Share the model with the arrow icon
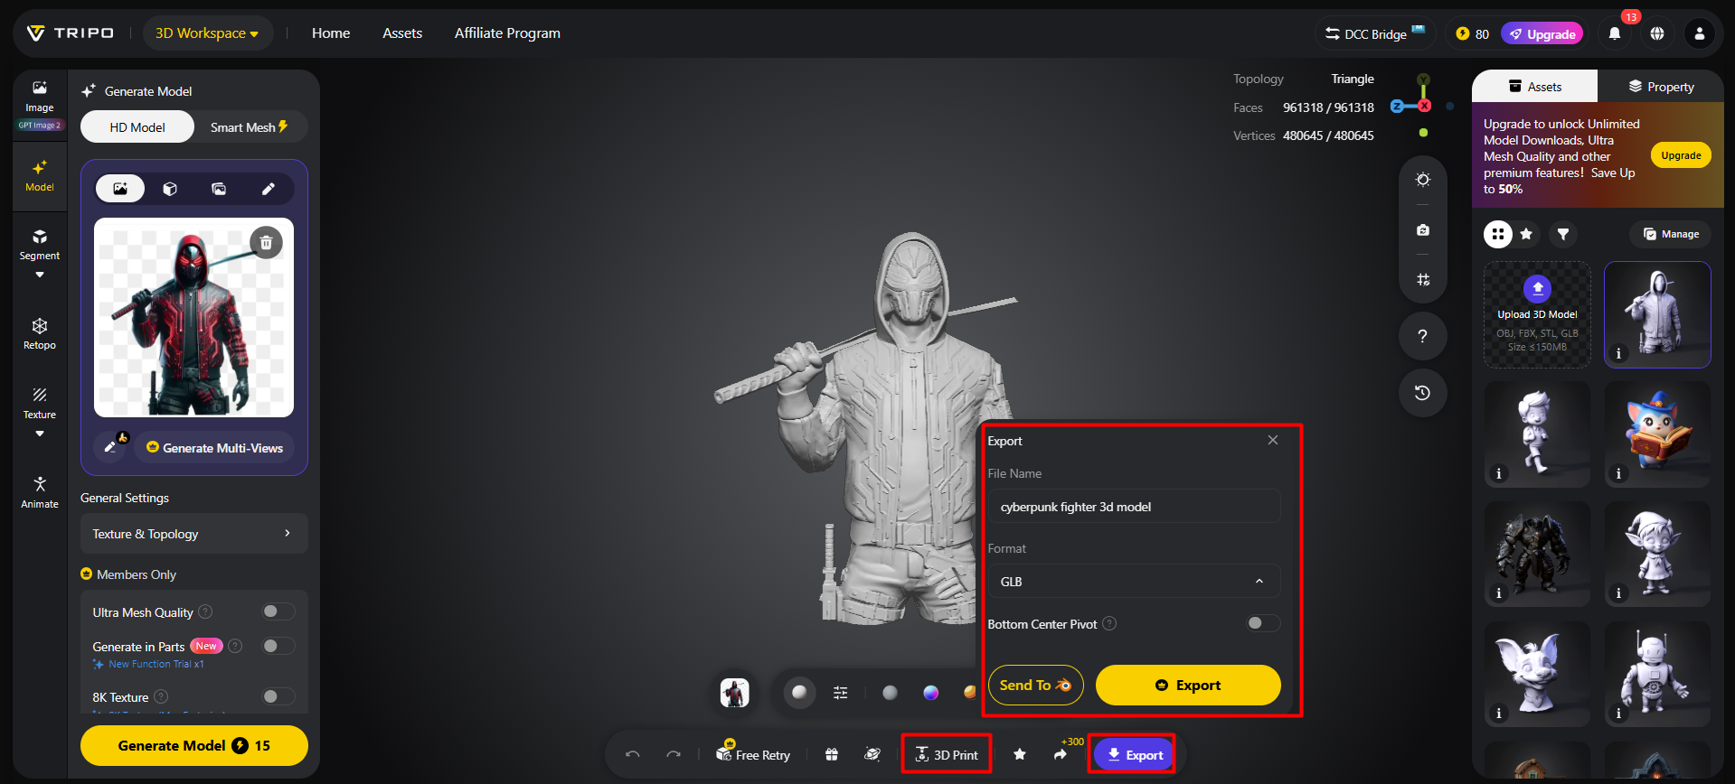Viewport: 1735px width, 784px height. (1061, 754)
